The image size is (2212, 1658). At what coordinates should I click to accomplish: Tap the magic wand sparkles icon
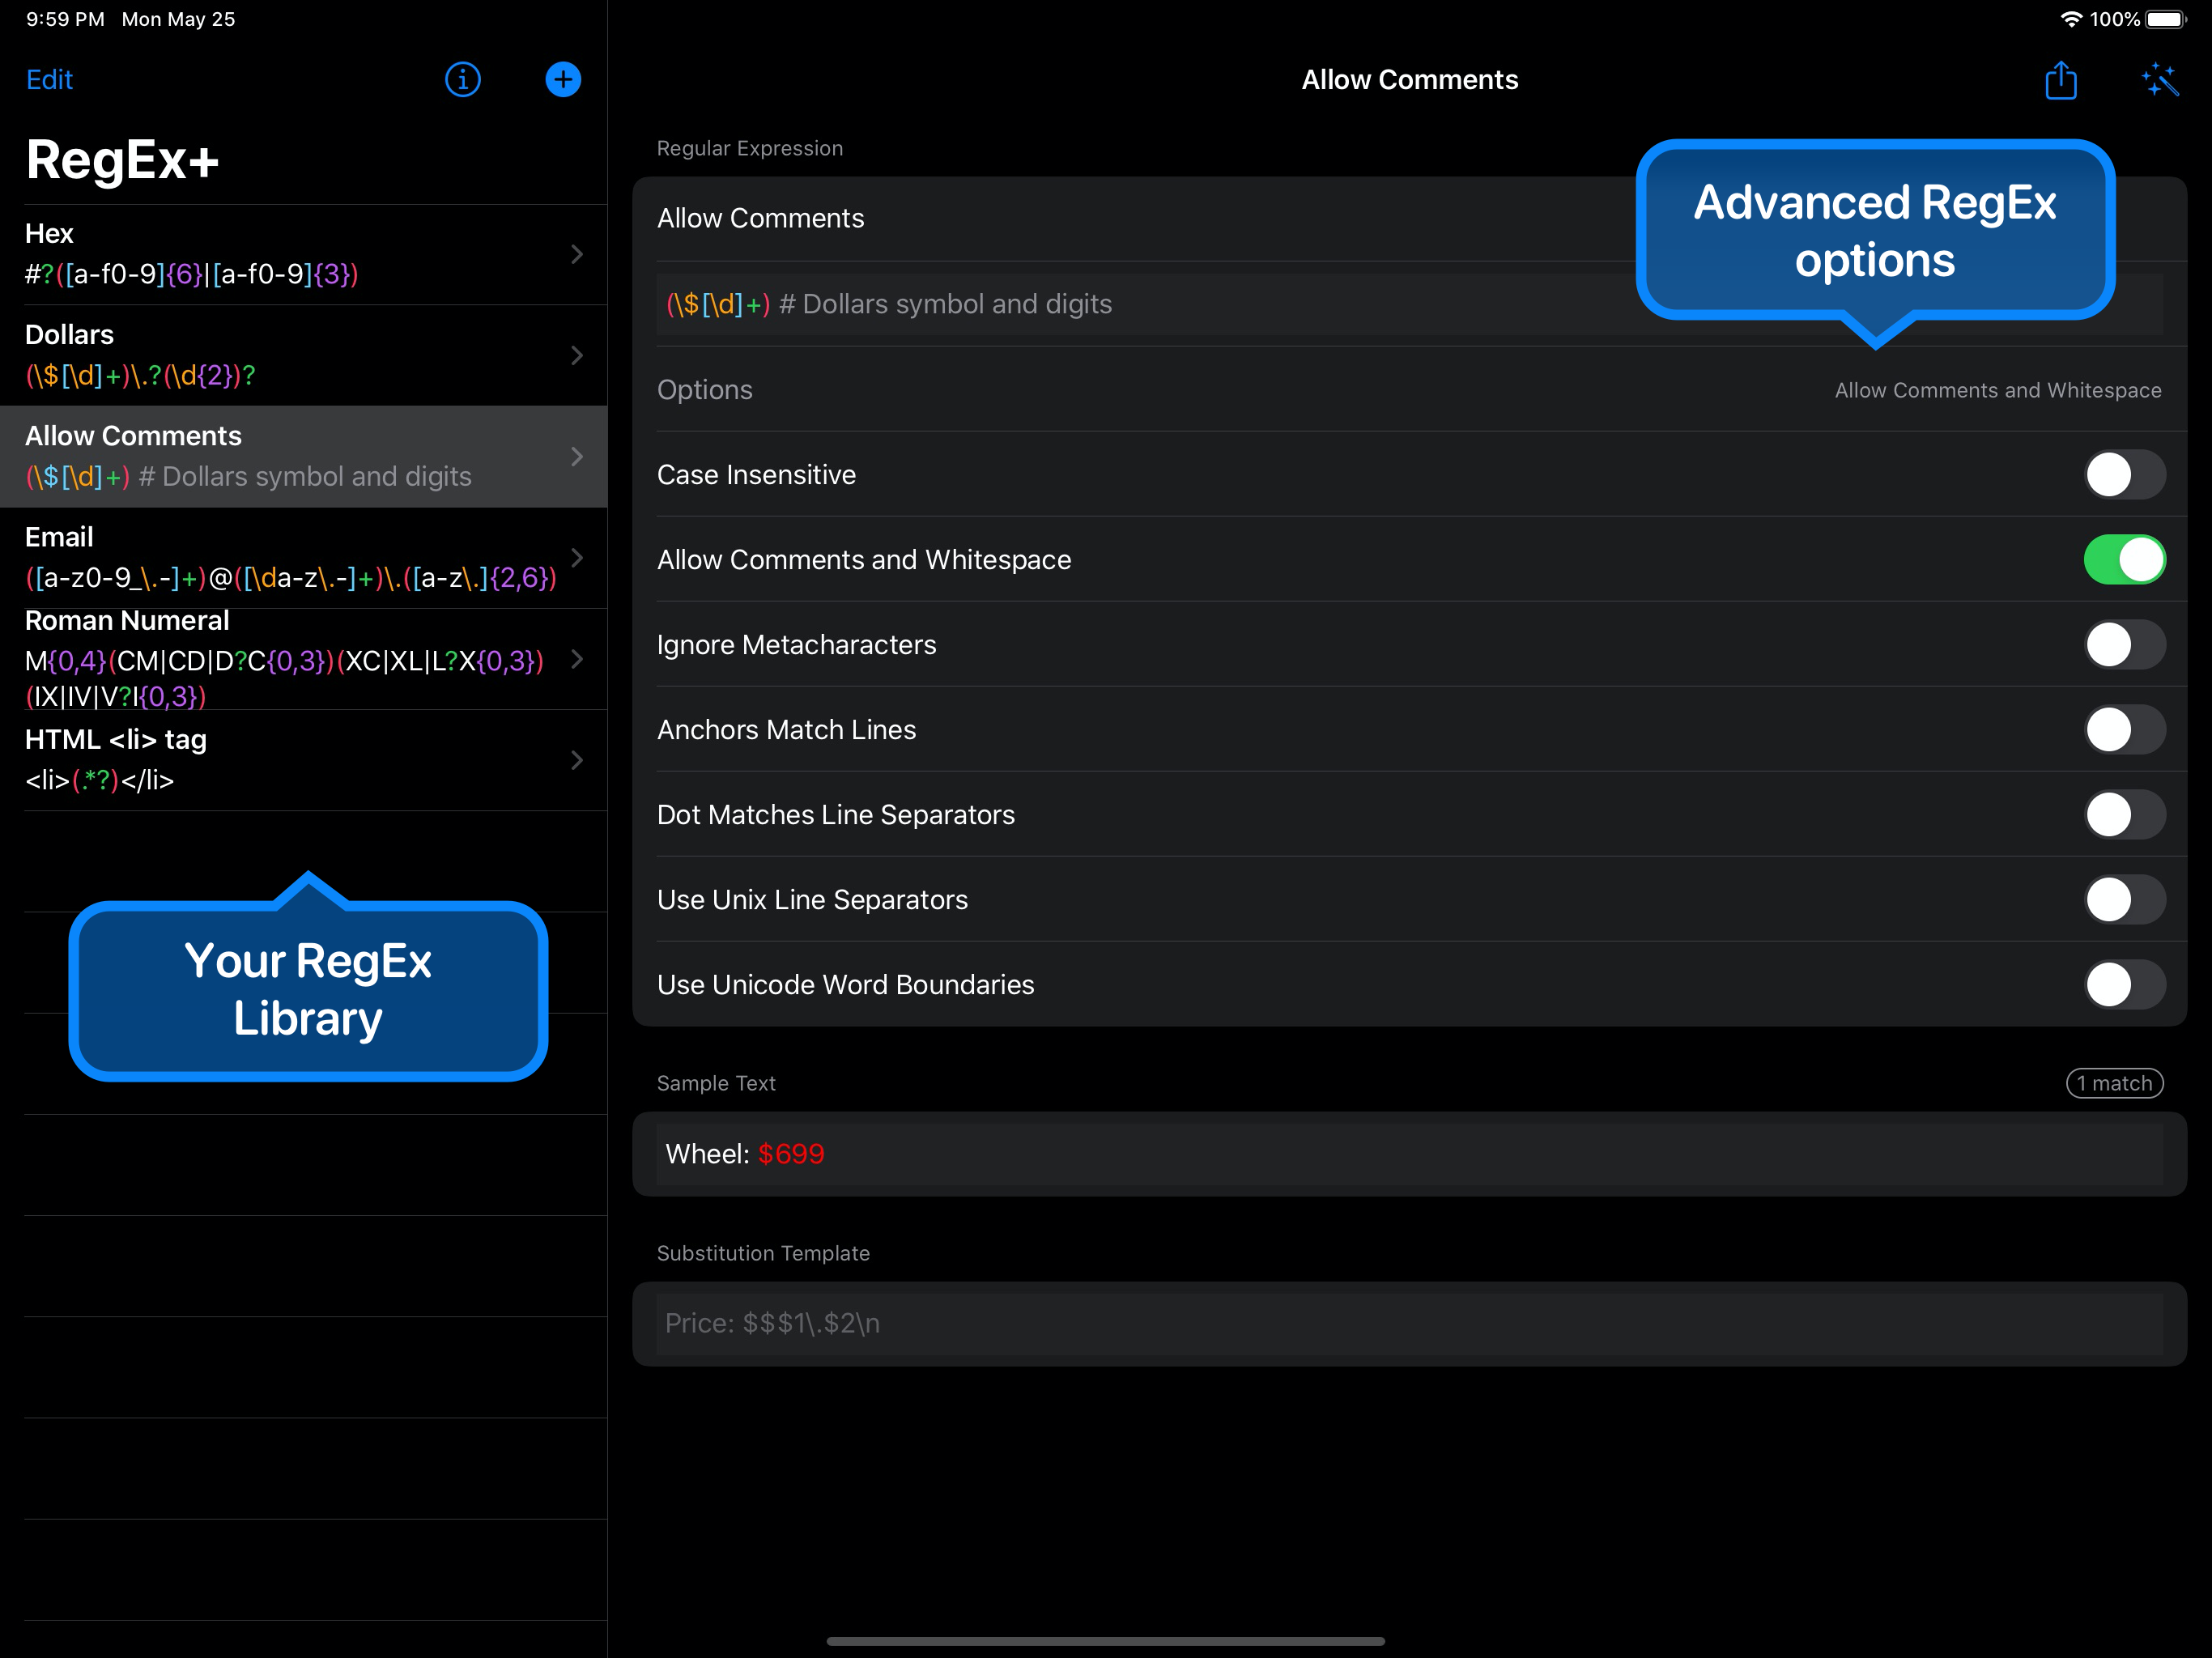coord(2160,79)
